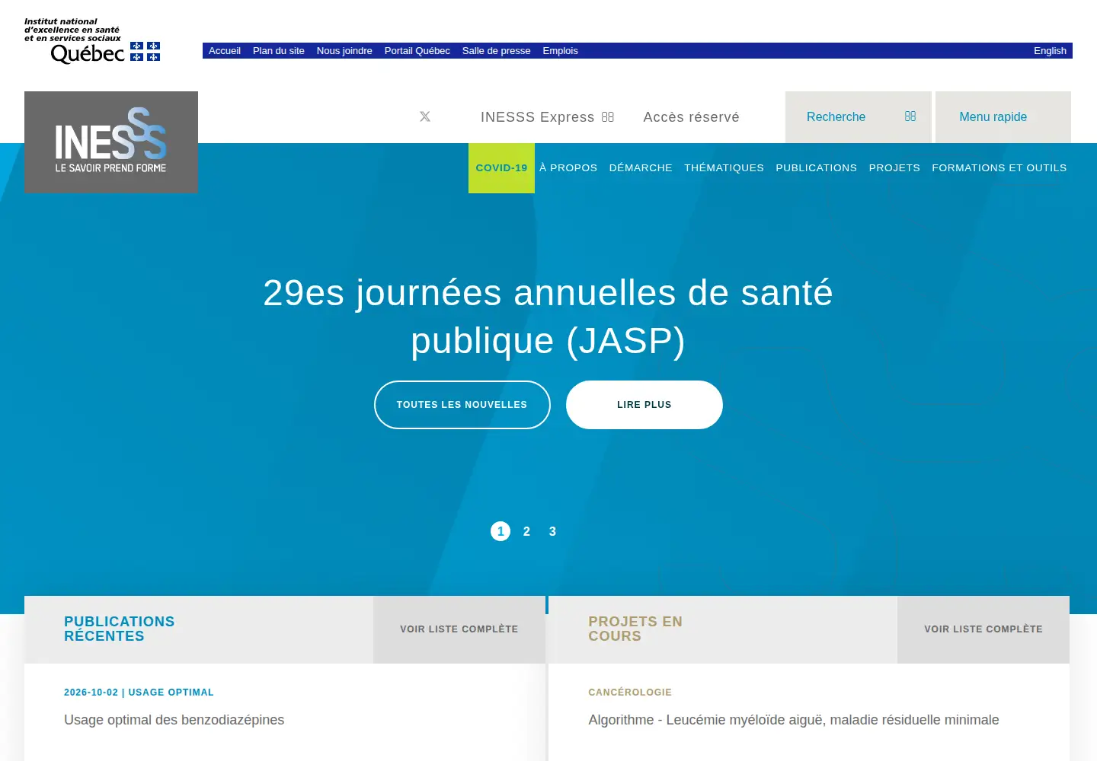The image size is (1097, 761).
Task: Open Portail Québec link
Action: click(x=417, y=51)
